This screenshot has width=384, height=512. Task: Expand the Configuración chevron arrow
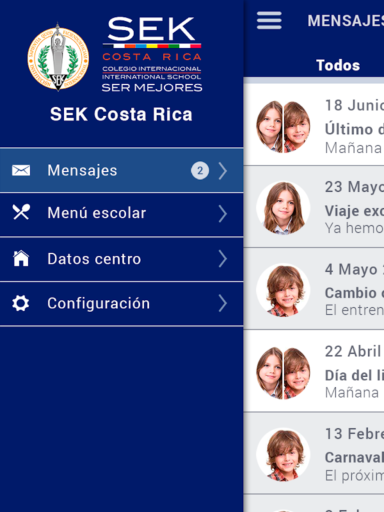(223, 303)
